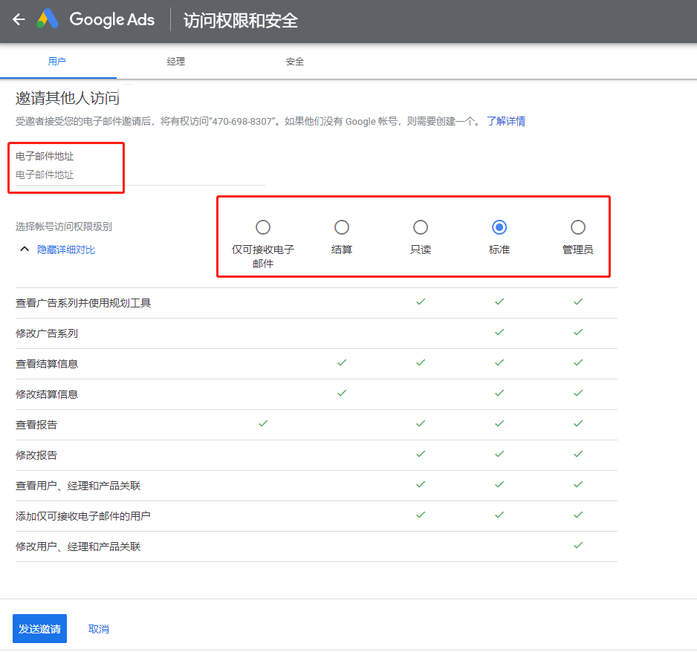The width and height of the screenshot is (697, 652).
Task: Click the 隐藏详细对比 link
Action: [x=66, y=250]
